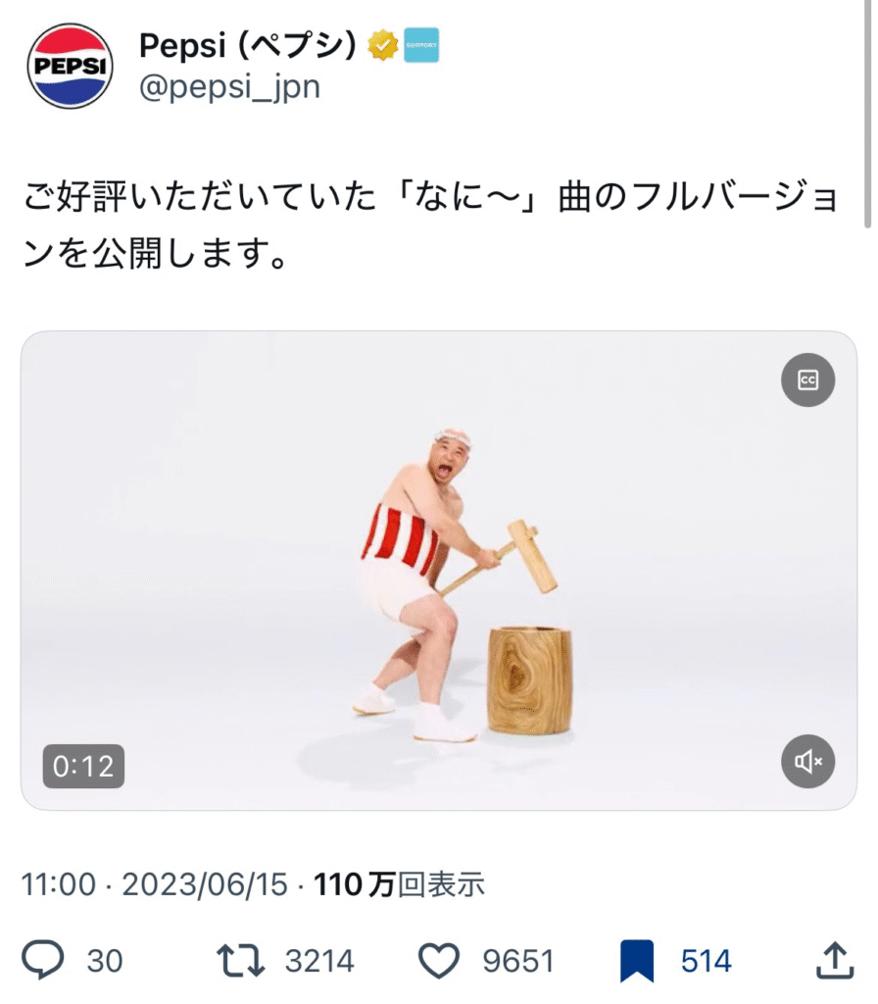Click the 110万回表示 view count
878x1004 pixels.
click(400, 884)
